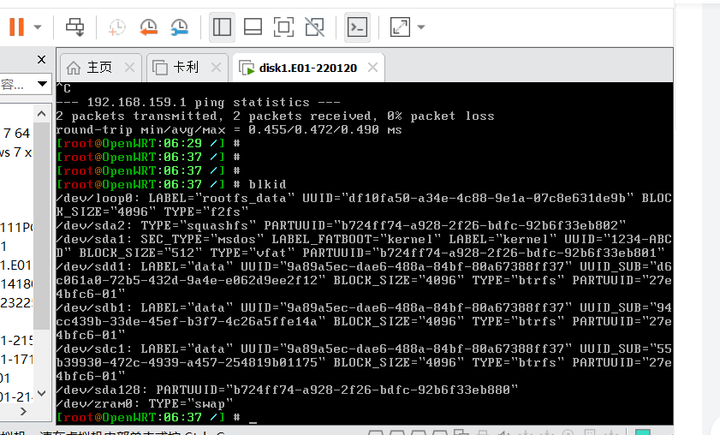Screen dimensions: 720x435
Task: Toggle the library sidebar view
Action: tap(222, 27)
